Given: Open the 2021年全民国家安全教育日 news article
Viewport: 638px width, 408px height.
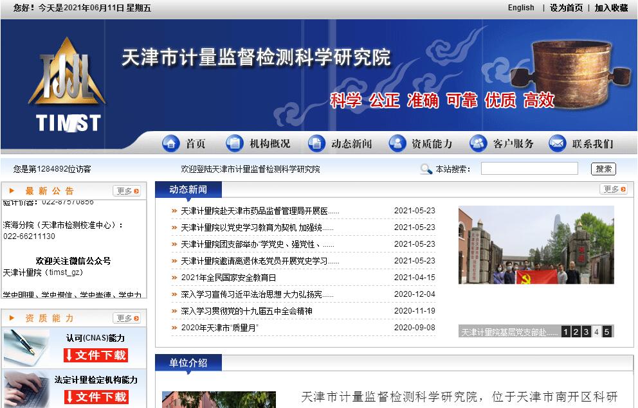Looking at the screenshot, I should pos(228,278).
